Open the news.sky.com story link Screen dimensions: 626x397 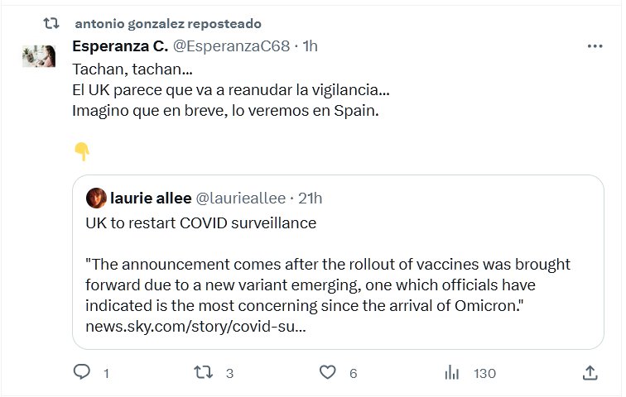(x=196, y=326)
